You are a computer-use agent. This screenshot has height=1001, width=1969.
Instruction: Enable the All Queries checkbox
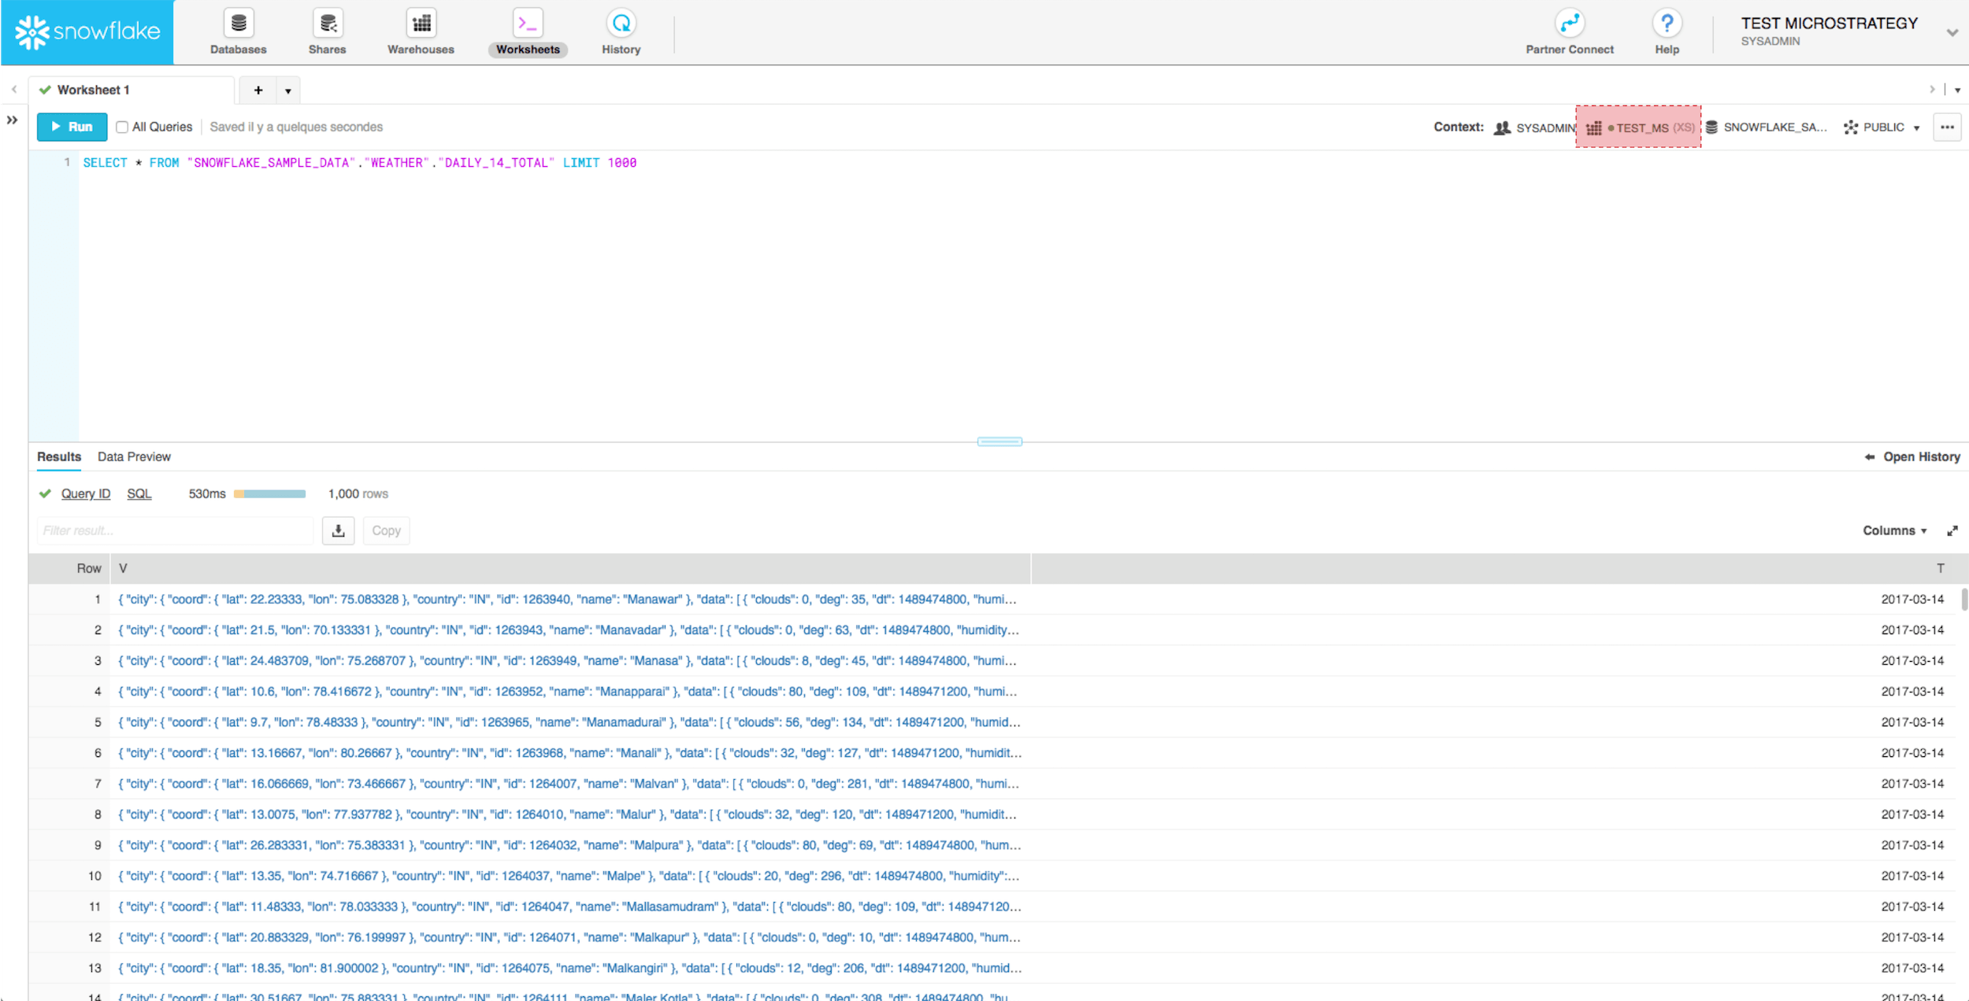tap(122, 127)
